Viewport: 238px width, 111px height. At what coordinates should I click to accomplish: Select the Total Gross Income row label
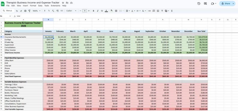point(23,53)
